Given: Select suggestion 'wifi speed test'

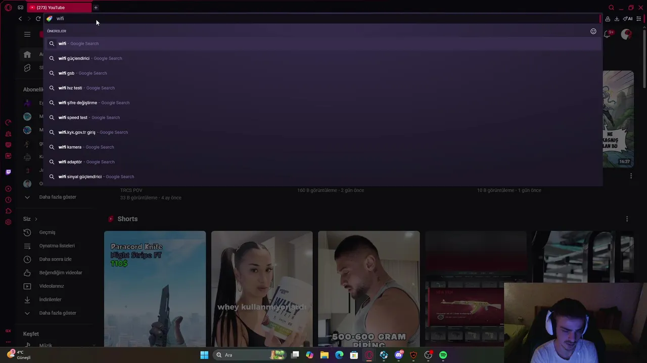Looking at the screenshot, I should coord(323,117).
